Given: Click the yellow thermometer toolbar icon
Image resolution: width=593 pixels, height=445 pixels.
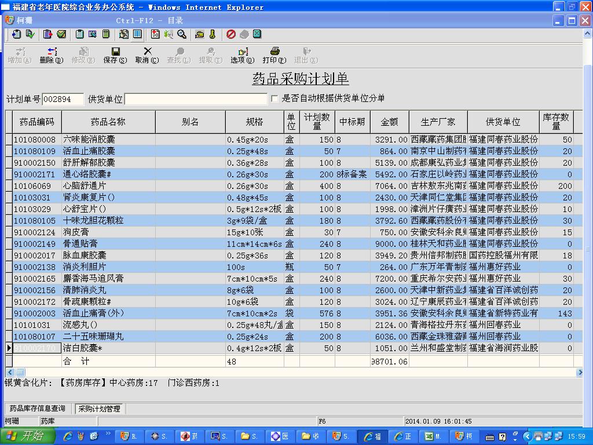Looking at the screenshot, I should (213, 34).
